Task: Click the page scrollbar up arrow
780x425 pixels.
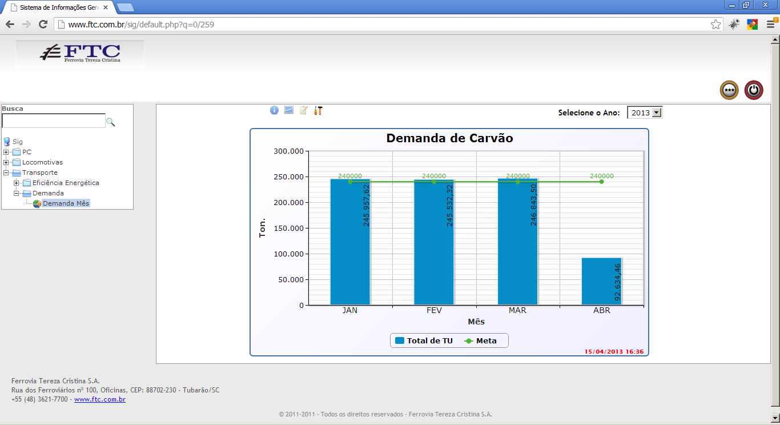Action: coord(775,39)
